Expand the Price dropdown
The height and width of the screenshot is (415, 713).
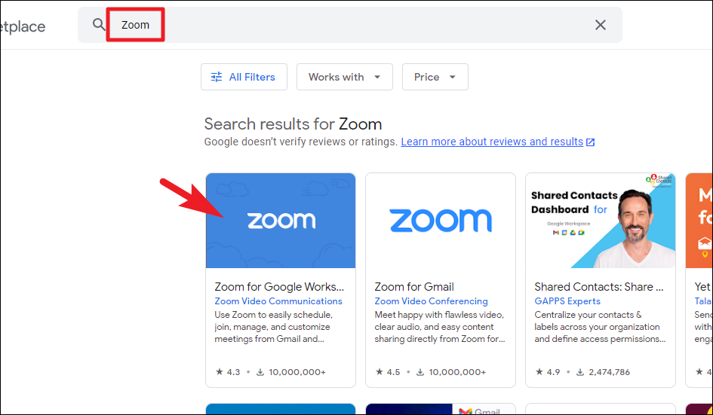pyautogui.click(x=435, y=77)
